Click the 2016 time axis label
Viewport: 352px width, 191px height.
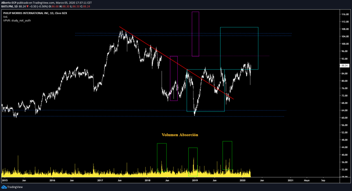tap(52, 180)
